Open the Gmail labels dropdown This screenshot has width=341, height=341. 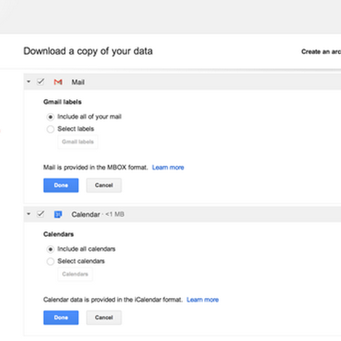(x=78, y=142)
